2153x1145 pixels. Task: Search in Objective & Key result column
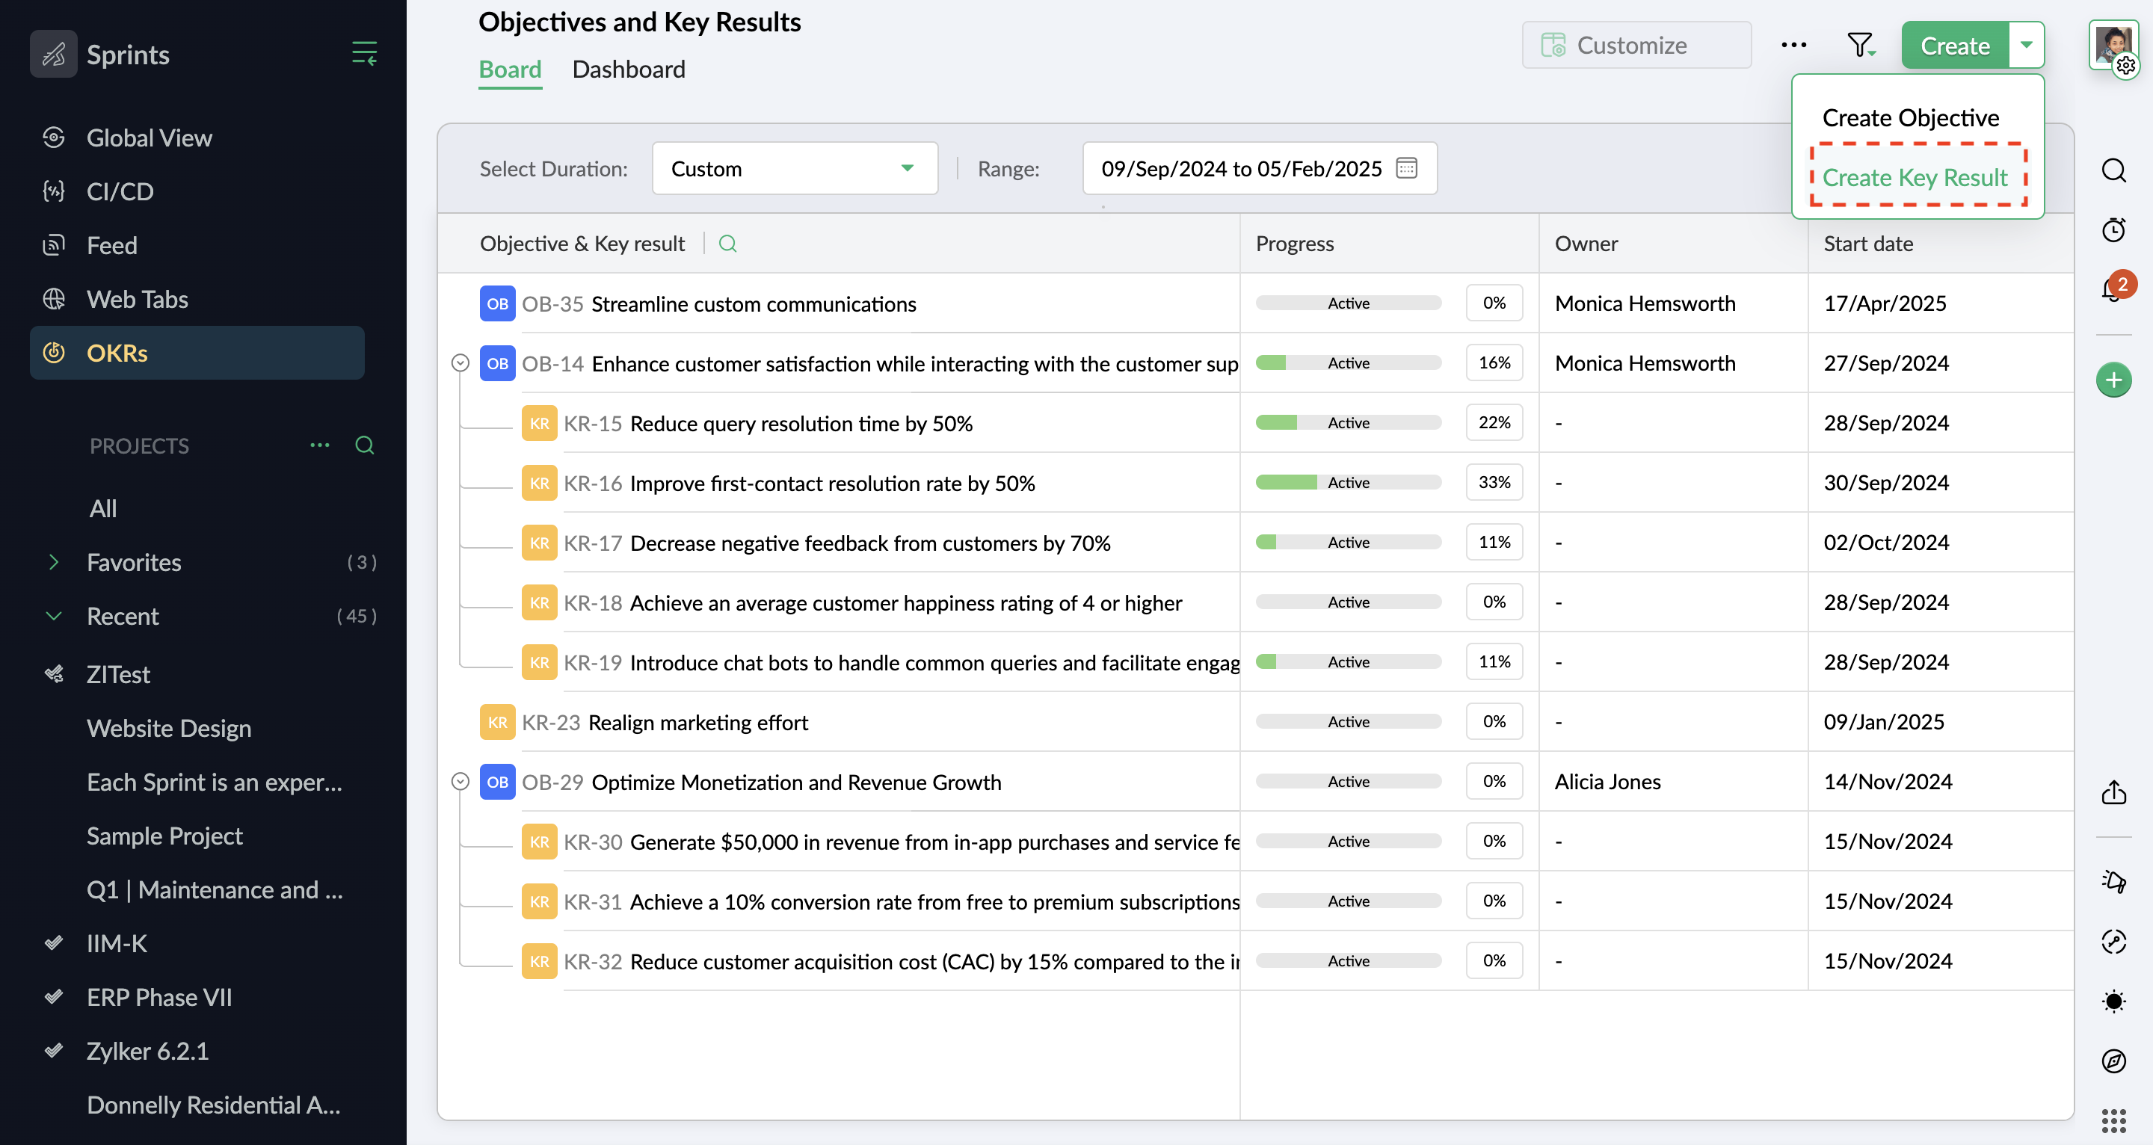point(728,244)
